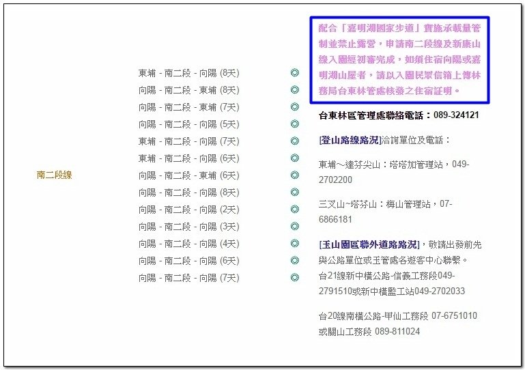Click the green circle icon for 東埔 - 南二段 - 向陽 (8天)
525x370 pixels.
tap(295, 72)
